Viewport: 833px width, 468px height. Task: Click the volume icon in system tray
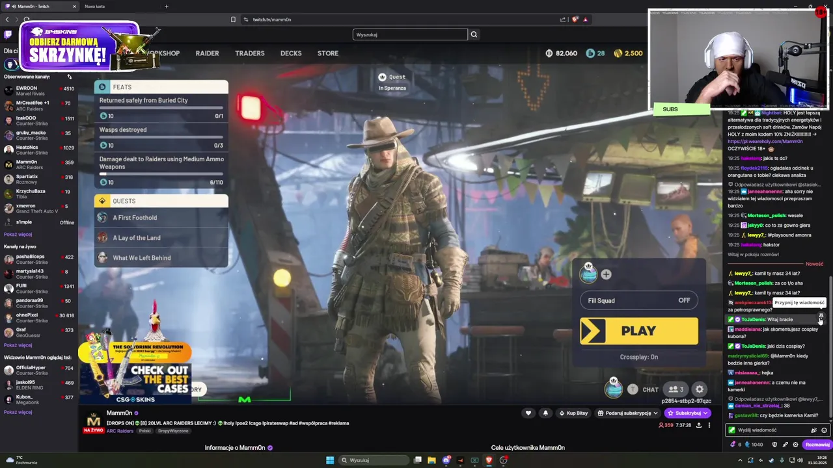pos(800,460)
